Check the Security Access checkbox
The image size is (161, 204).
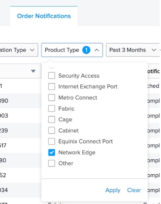[52, 75]
